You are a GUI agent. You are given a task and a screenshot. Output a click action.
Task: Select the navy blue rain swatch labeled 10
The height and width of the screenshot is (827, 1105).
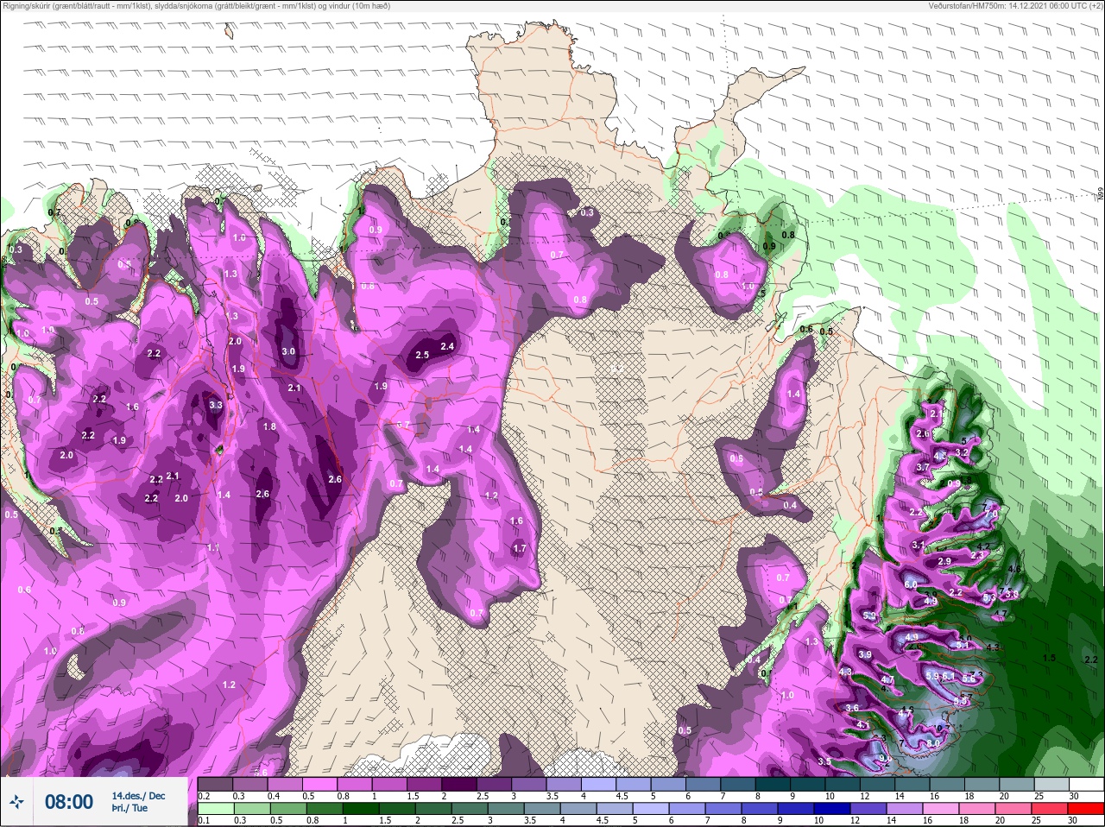click(x=832, y=809)
